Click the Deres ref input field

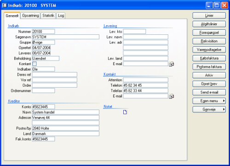tap(55, 74)
